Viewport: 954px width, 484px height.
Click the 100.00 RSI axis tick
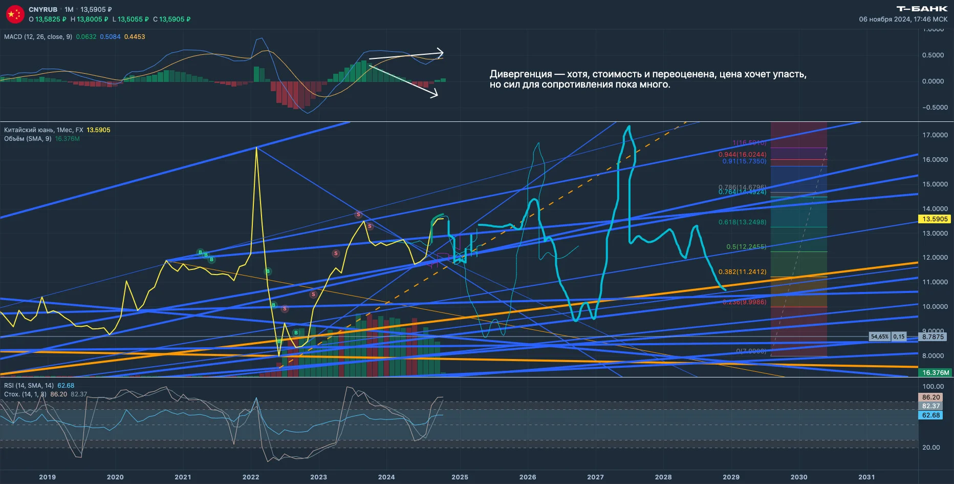pyautogui.click(x=933, y=387)
